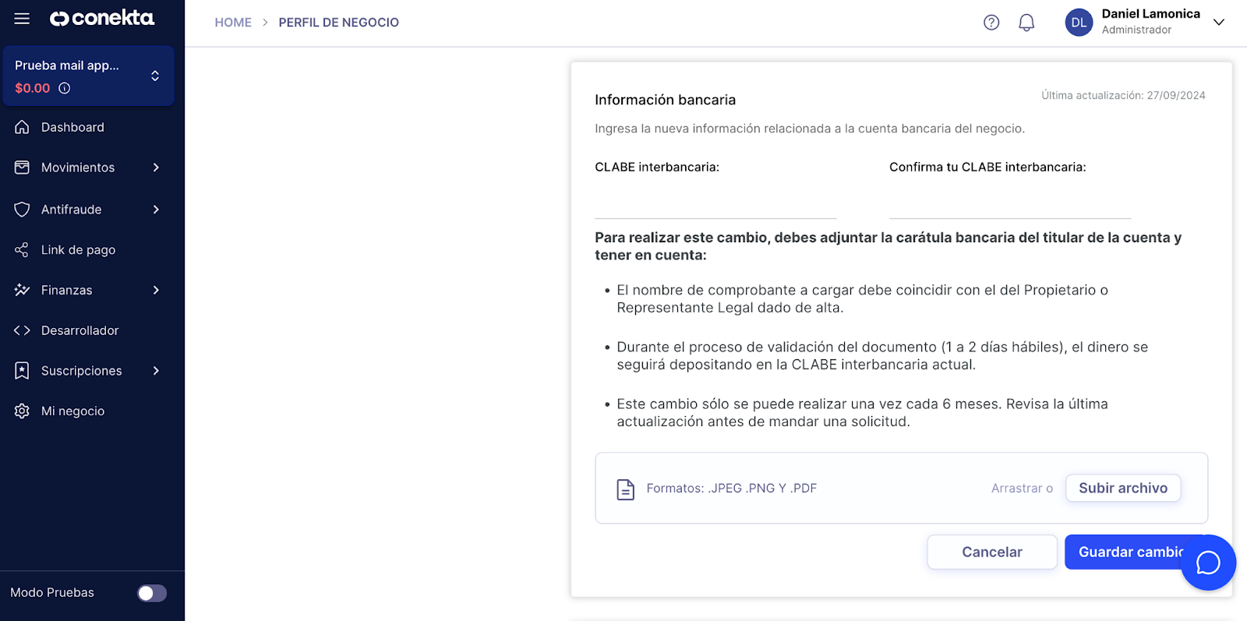Screen dimensions: 1247x621
Task: Click the DL user avatar
Action: pos(1079,23)
